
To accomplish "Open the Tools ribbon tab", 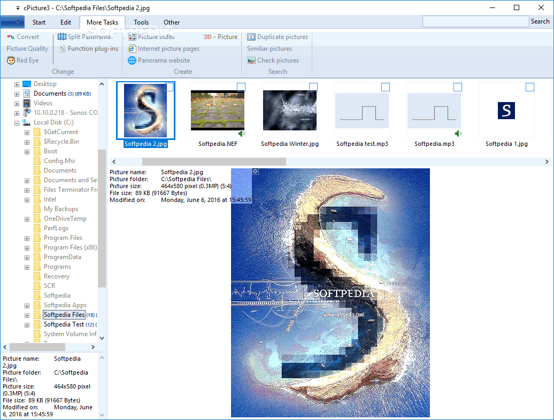I will (x=141, y=22).
